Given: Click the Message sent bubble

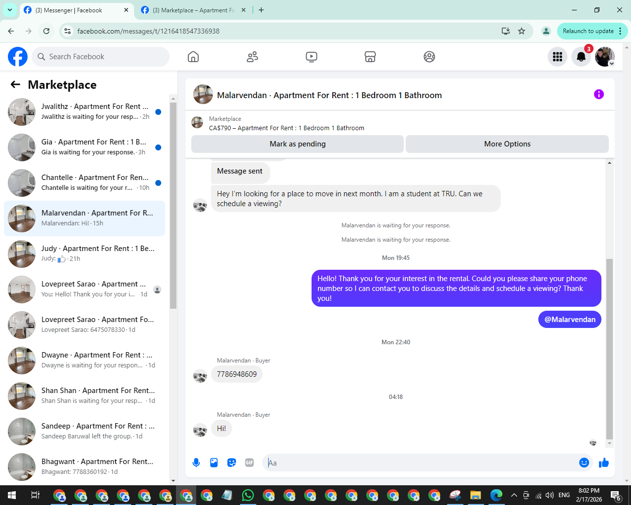Looking at the screenshot, I should pos(240,172).
